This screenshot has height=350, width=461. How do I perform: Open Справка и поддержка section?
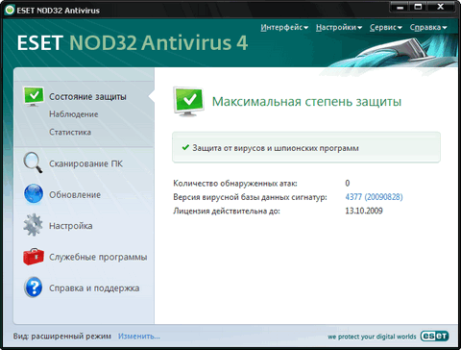[94, 288]
